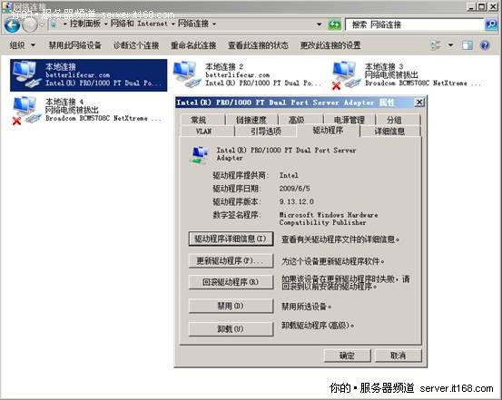Click betterlifecar.com under 本地连接 2

point(238,75)
